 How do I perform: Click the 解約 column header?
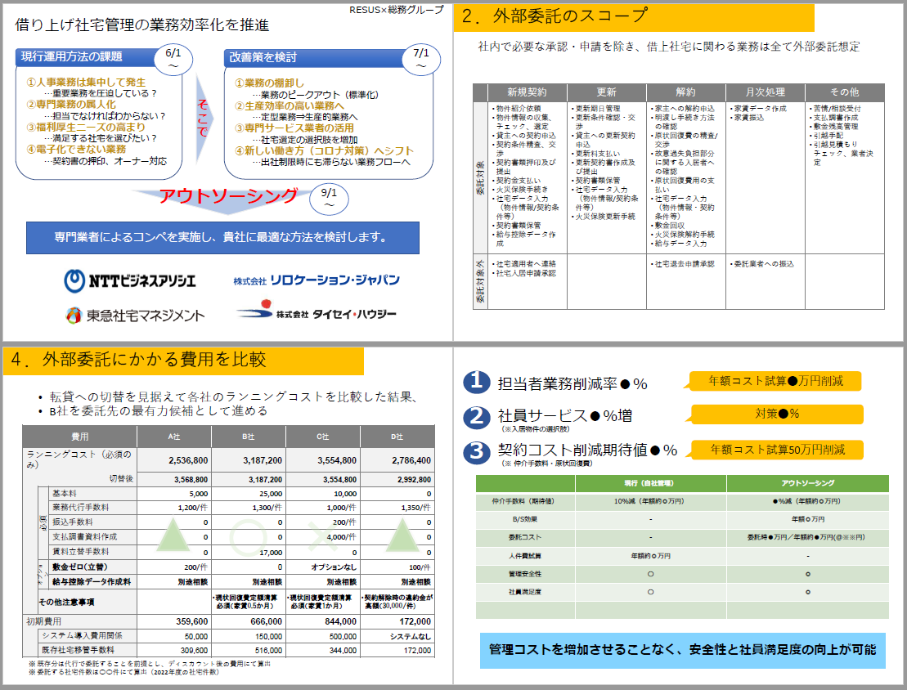pos(685,92)
